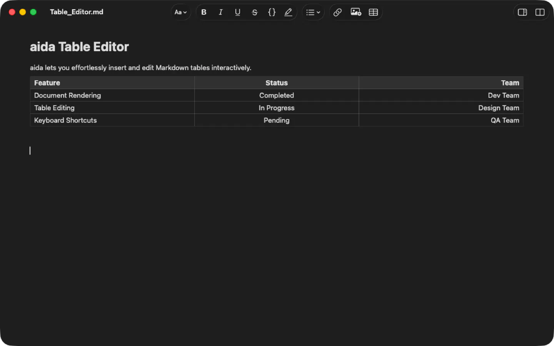Select the highlight marker tool
The image size is (554, 346).
tap(288, 12)
